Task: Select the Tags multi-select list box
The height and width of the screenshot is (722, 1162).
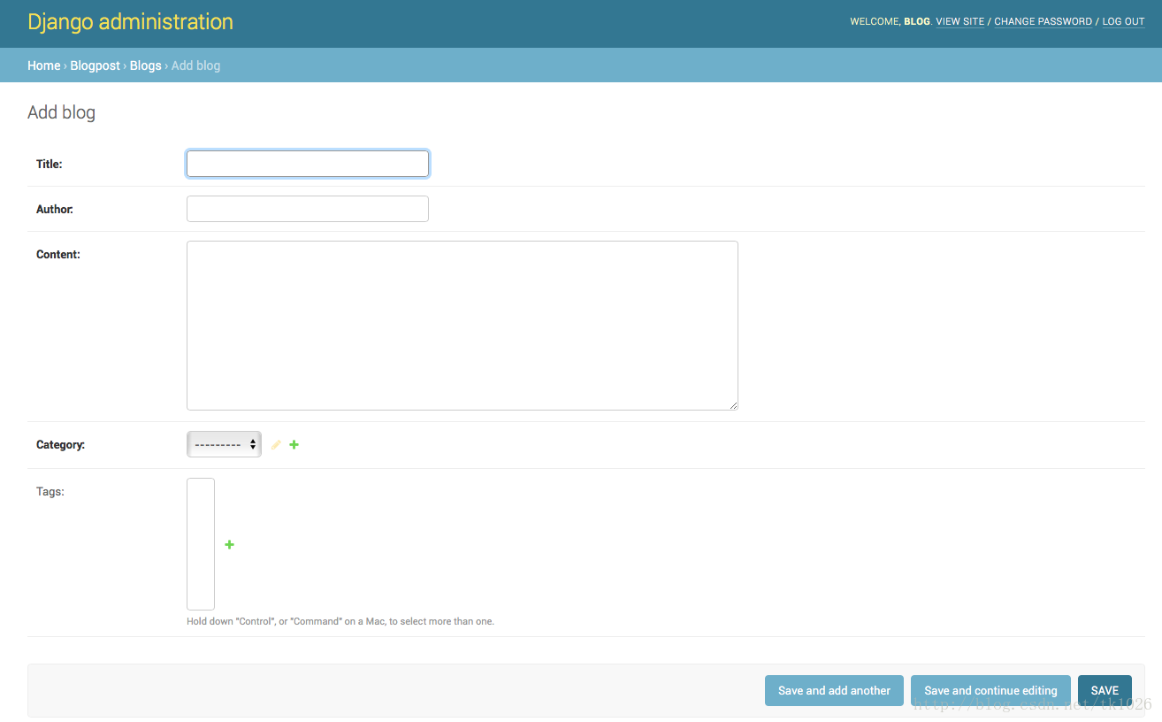Action: tap(201, 544)
